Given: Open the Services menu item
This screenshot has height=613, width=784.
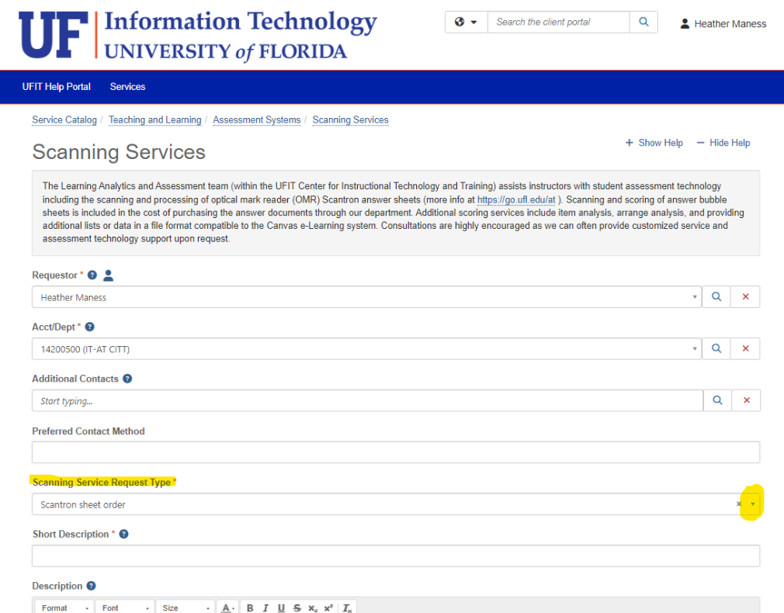Looking at the screenshot, I should tap(127, 86).
